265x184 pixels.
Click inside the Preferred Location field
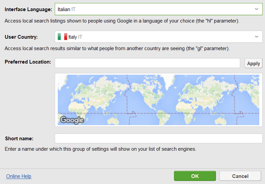click(x=147, y=63)
